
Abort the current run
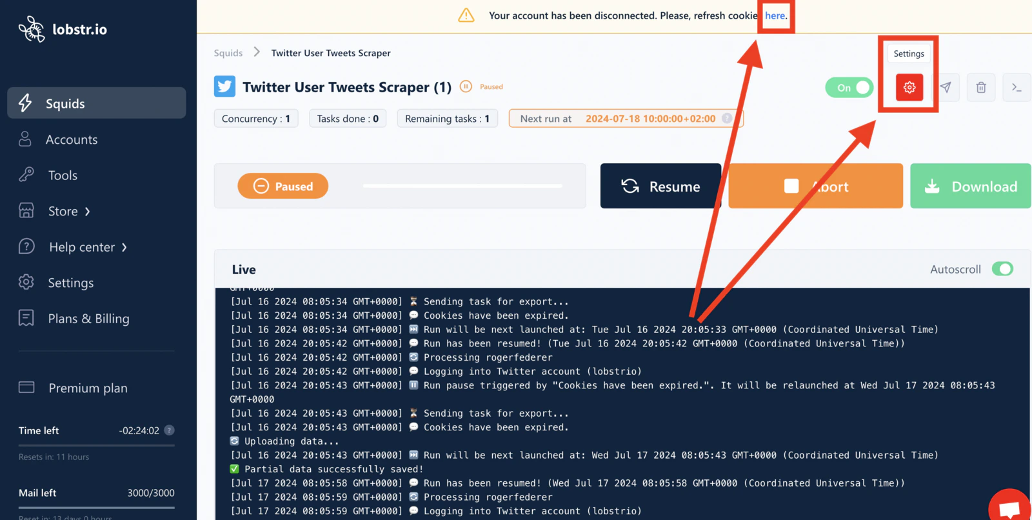816,186
